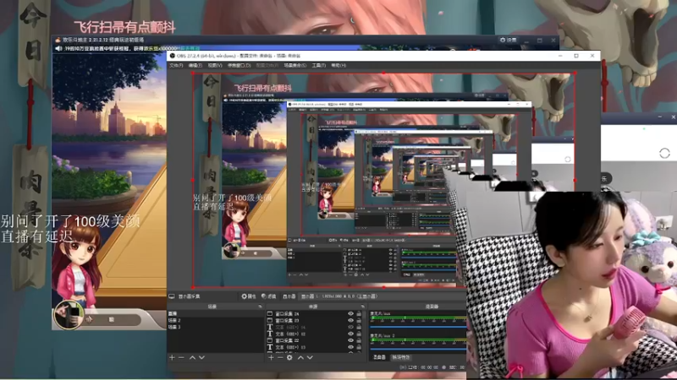Click window capture icon of 窗口采集 24
The width and height of the screenshot is (677, 380).
(270, 313)
